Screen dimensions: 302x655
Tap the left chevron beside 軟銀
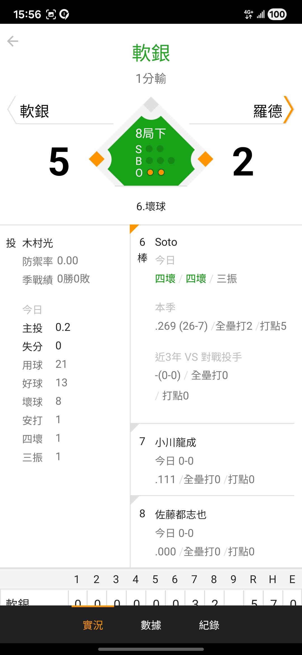pyautogui.click(x=11, y=110)
